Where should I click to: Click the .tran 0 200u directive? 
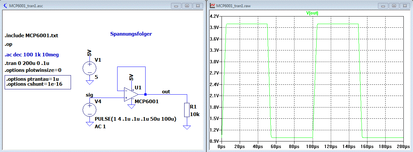pyautogui.click(x=27, y=63)
